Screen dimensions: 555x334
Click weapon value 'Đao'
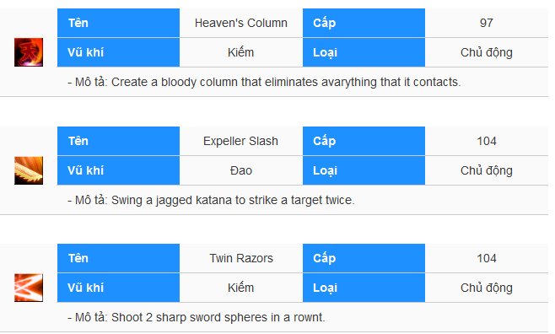click(x=241, y=170)
